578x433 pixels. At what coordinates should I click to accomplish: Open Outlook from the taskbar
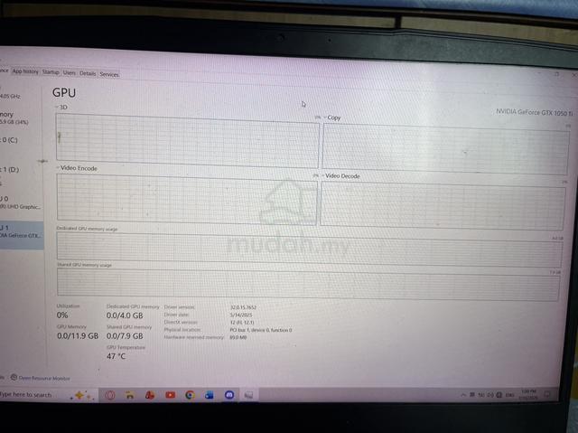coord(210,395)
